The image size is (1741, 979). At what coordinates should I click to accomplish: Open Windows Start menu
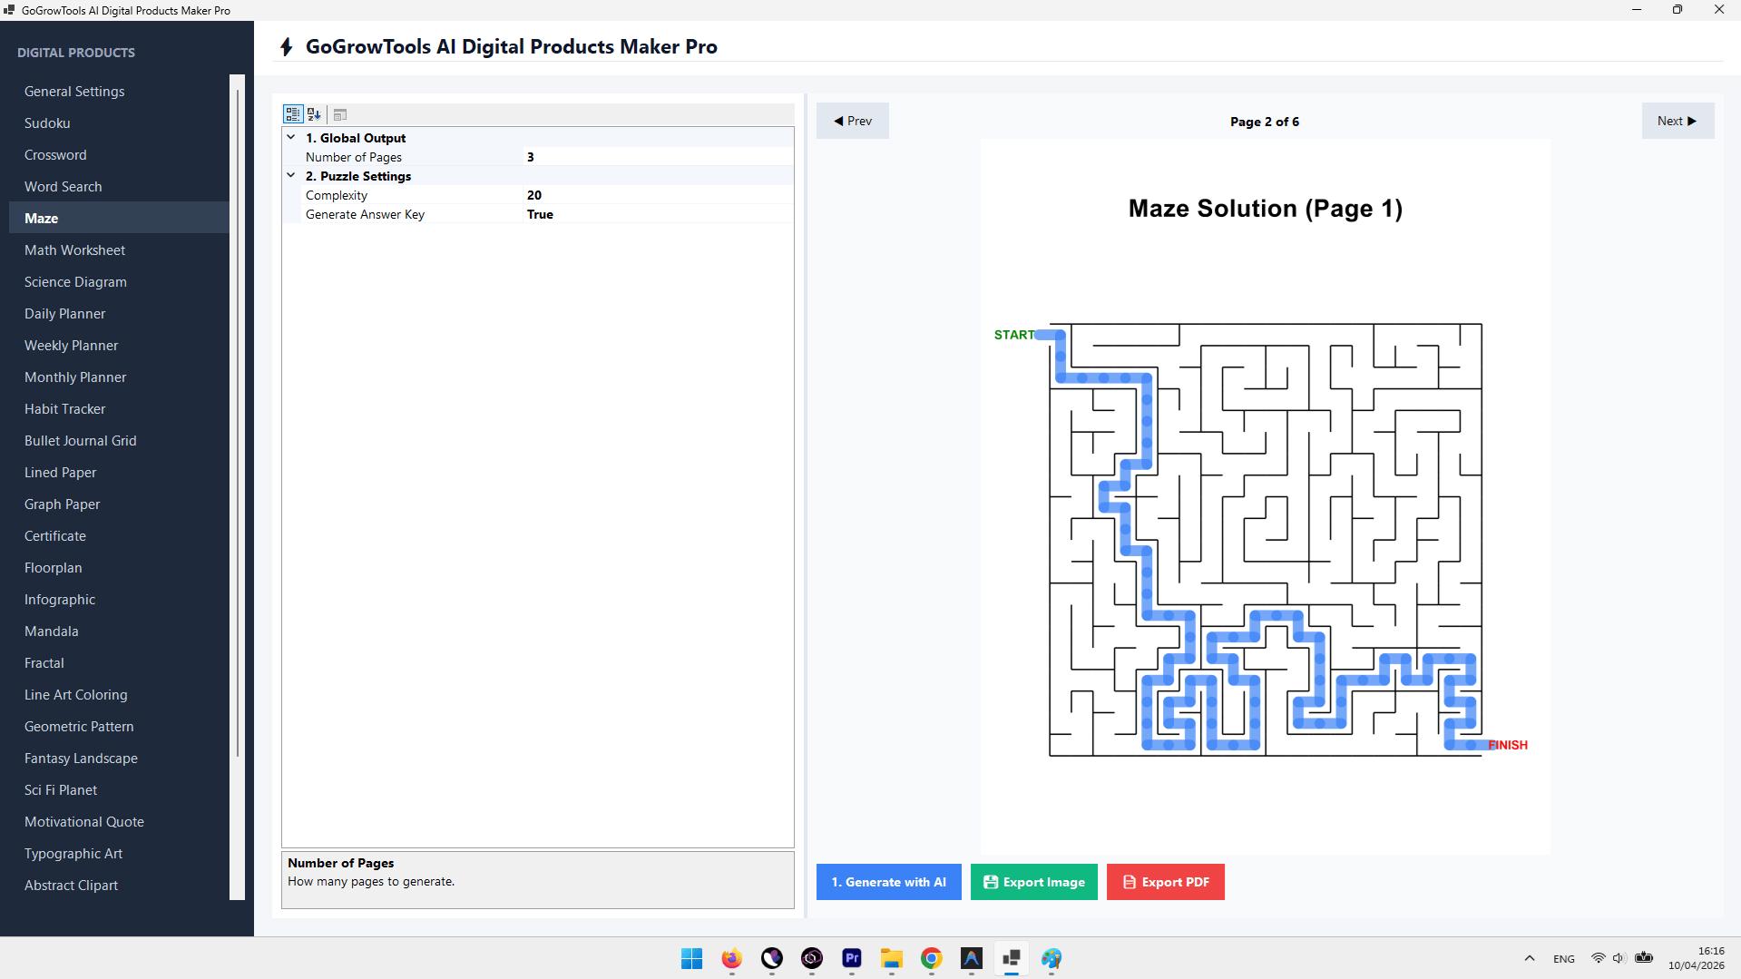pyautogui.click(x=691, y=958)
